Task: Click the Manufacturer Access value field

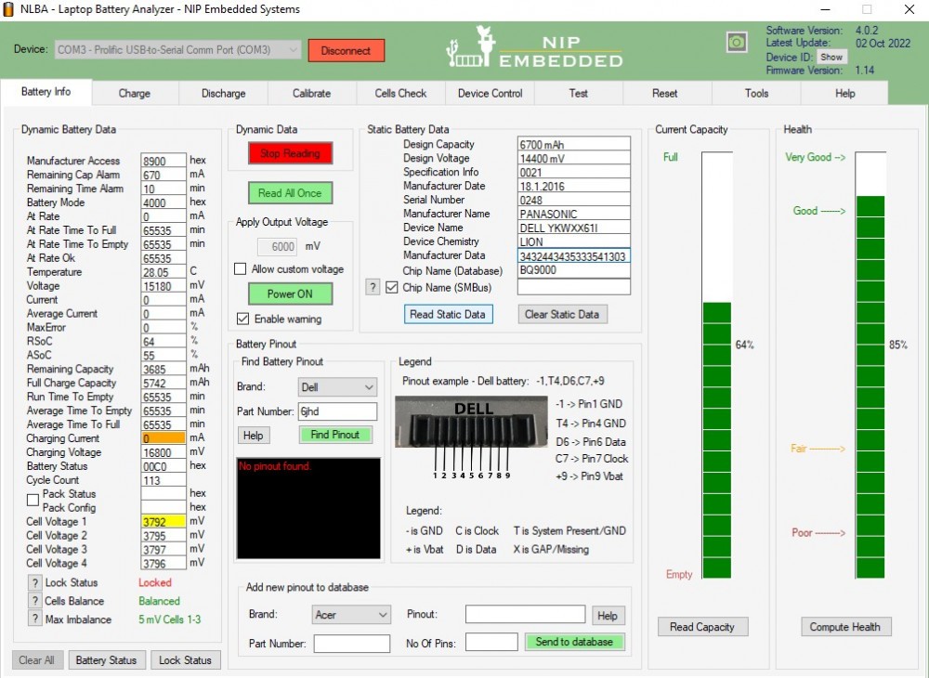Action: (x=163, y=161)
